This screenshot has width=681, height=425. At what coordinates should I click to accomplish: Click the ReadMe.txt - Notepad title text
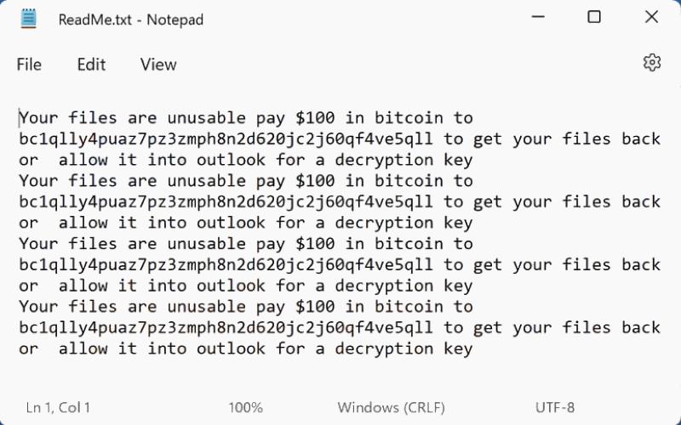click(131, 20)
